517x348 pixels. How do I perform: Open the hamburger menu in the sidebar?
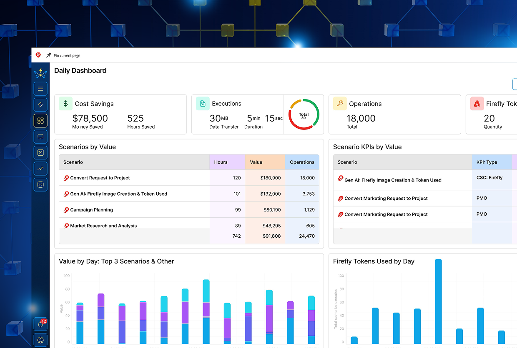coord(40,89)
